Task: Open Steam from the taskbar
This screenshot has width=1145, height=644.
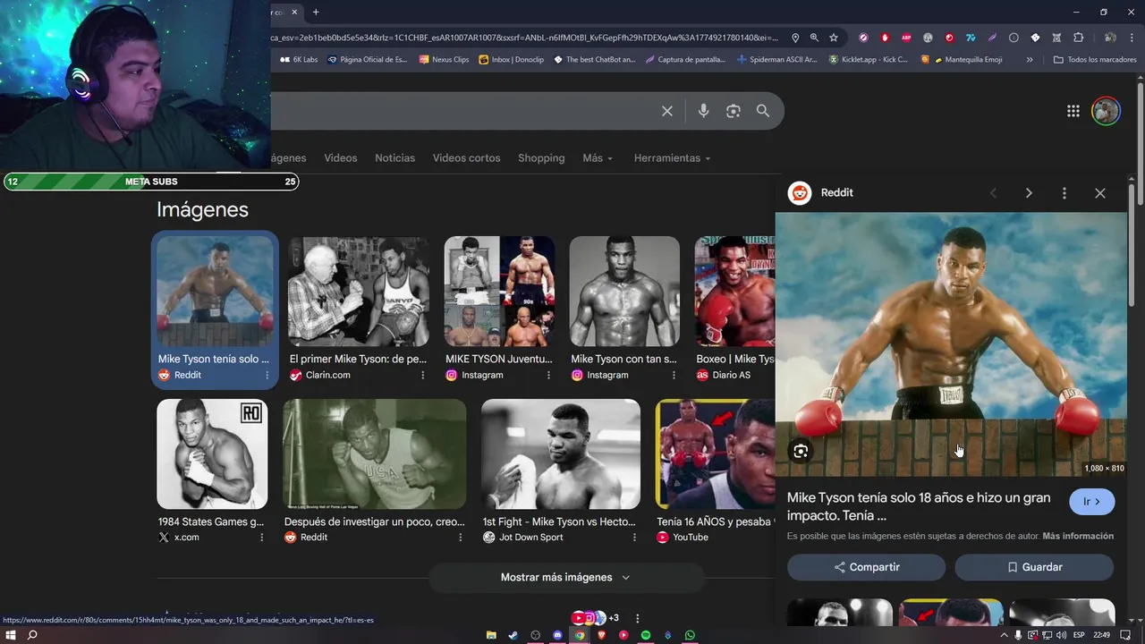Action: tap(513, 635)
